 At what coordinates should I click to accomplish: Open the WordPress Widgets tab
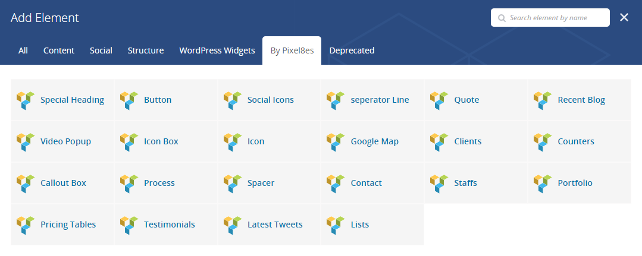[217, 50]
